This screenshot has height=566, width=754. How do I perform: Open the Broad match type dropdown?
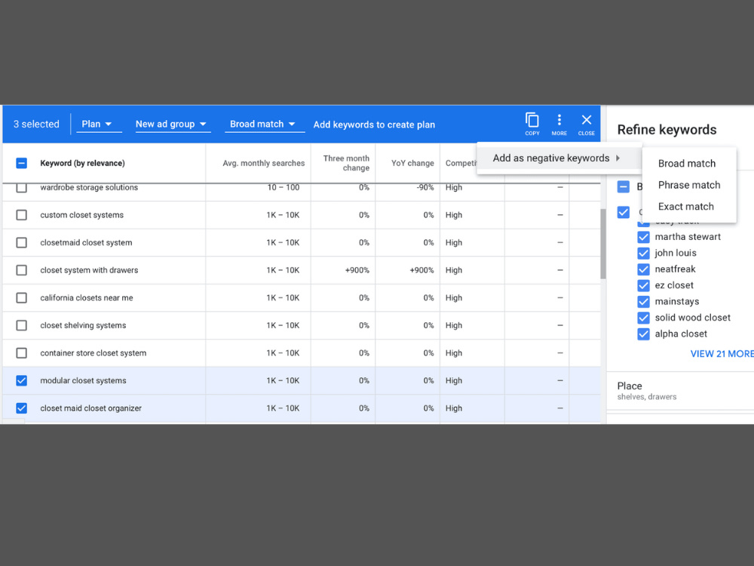[x=265, y=125]
